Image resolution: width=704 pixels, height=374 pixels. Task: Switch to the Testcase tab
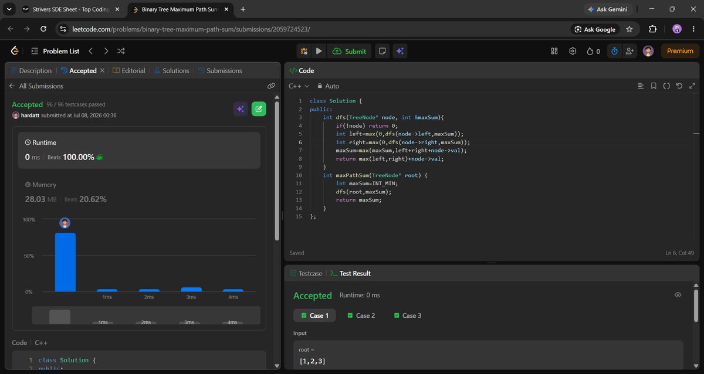306,273
